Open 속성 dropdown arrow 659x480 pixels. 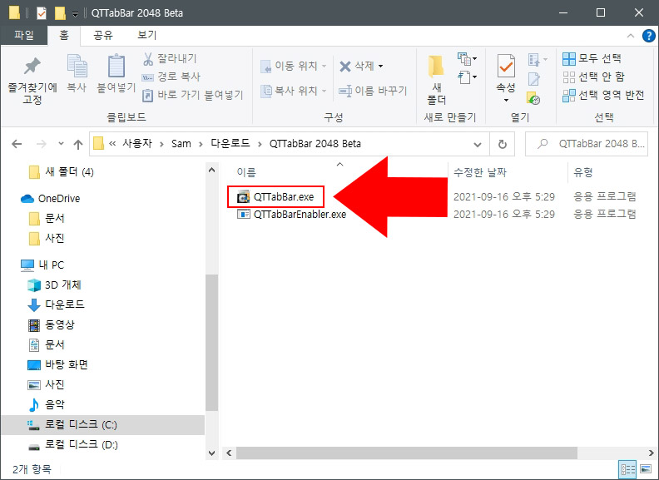click(x=506, y=100)
